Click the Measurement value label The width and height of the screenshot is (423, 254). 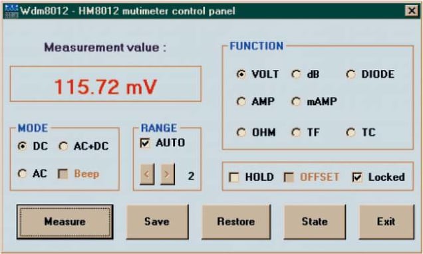pos(105,47)
